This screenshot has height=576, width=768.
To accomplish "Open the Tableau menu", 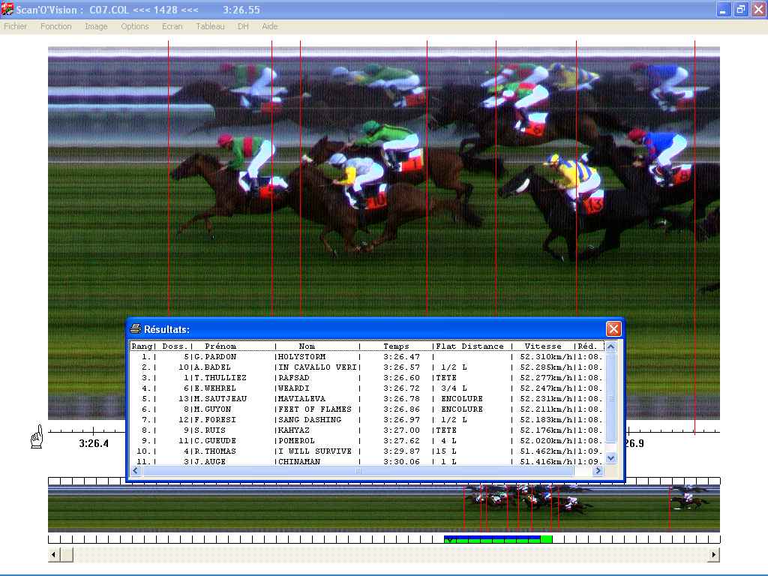I will (210, 26).
